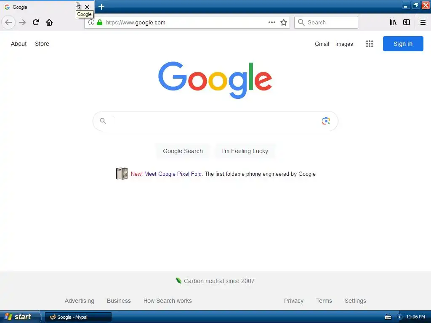Go forward using the forward arrow
Image resolution: width=431 pixels, height=323 pixels.
[x=22, y=22]
